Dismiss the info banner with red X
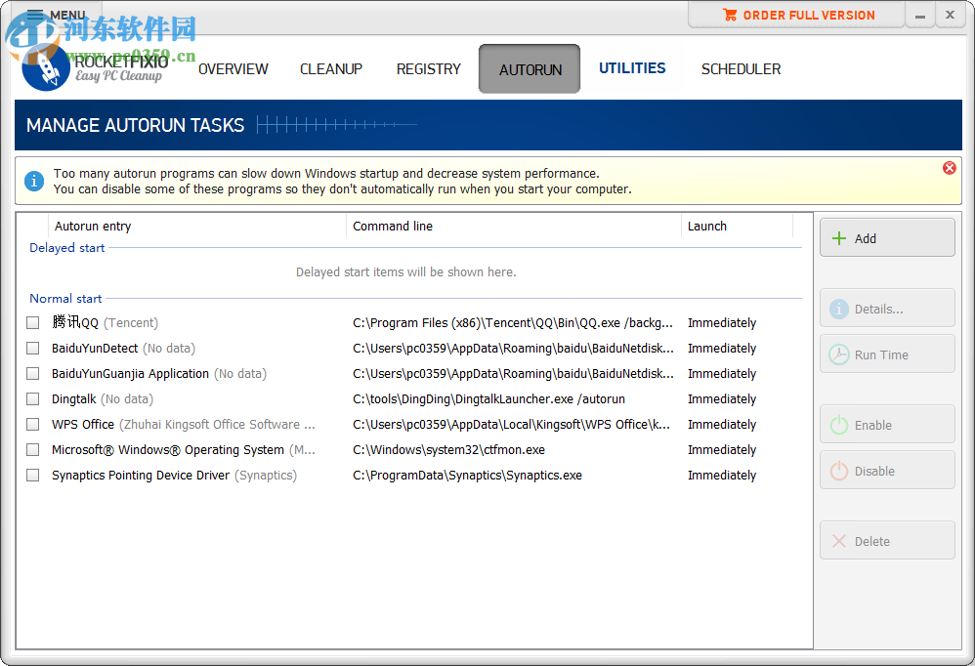The image size is (975, 666). click(949, 168)
